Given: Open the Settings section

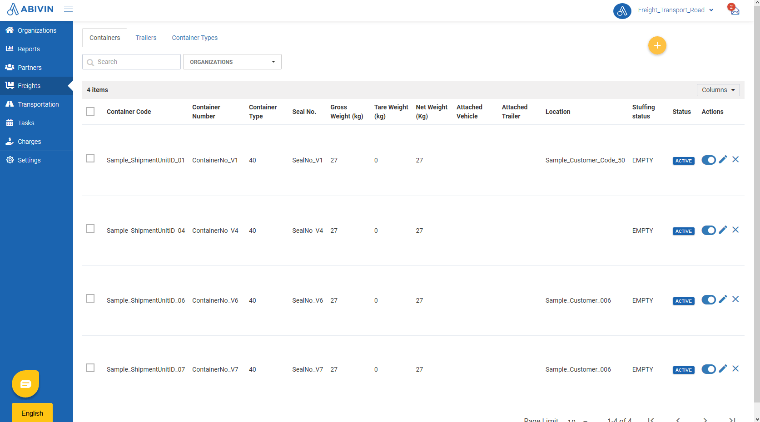Looking at the screenshot, I should (29, 160).
